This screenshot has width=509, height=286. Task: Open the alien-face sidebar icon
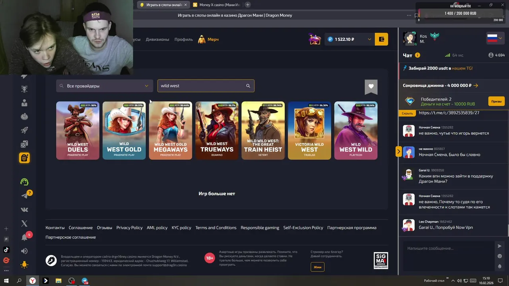[24, 89]
